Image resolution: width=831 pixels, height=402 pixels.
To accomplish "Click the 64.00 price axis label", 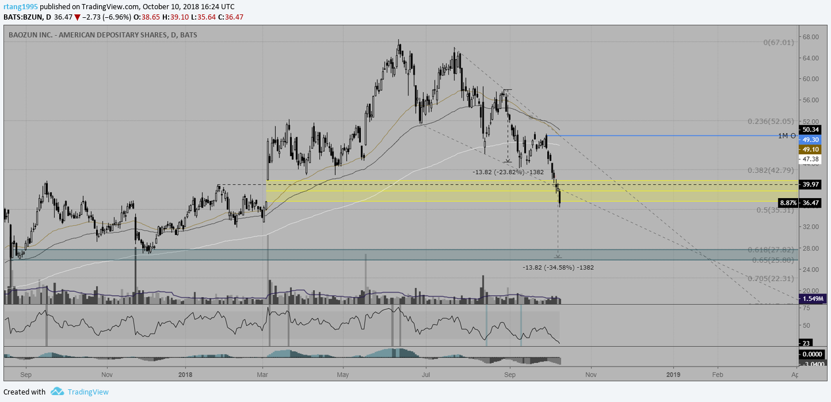I will click(x=811, y=58).
